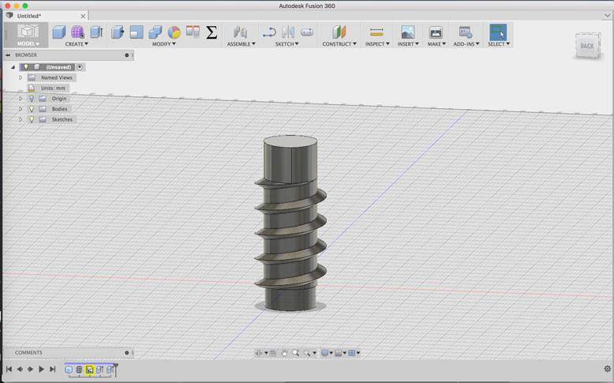614x383 pixels.
Task: Jump timeline to the beginning
Action: (x=9, y=369)
